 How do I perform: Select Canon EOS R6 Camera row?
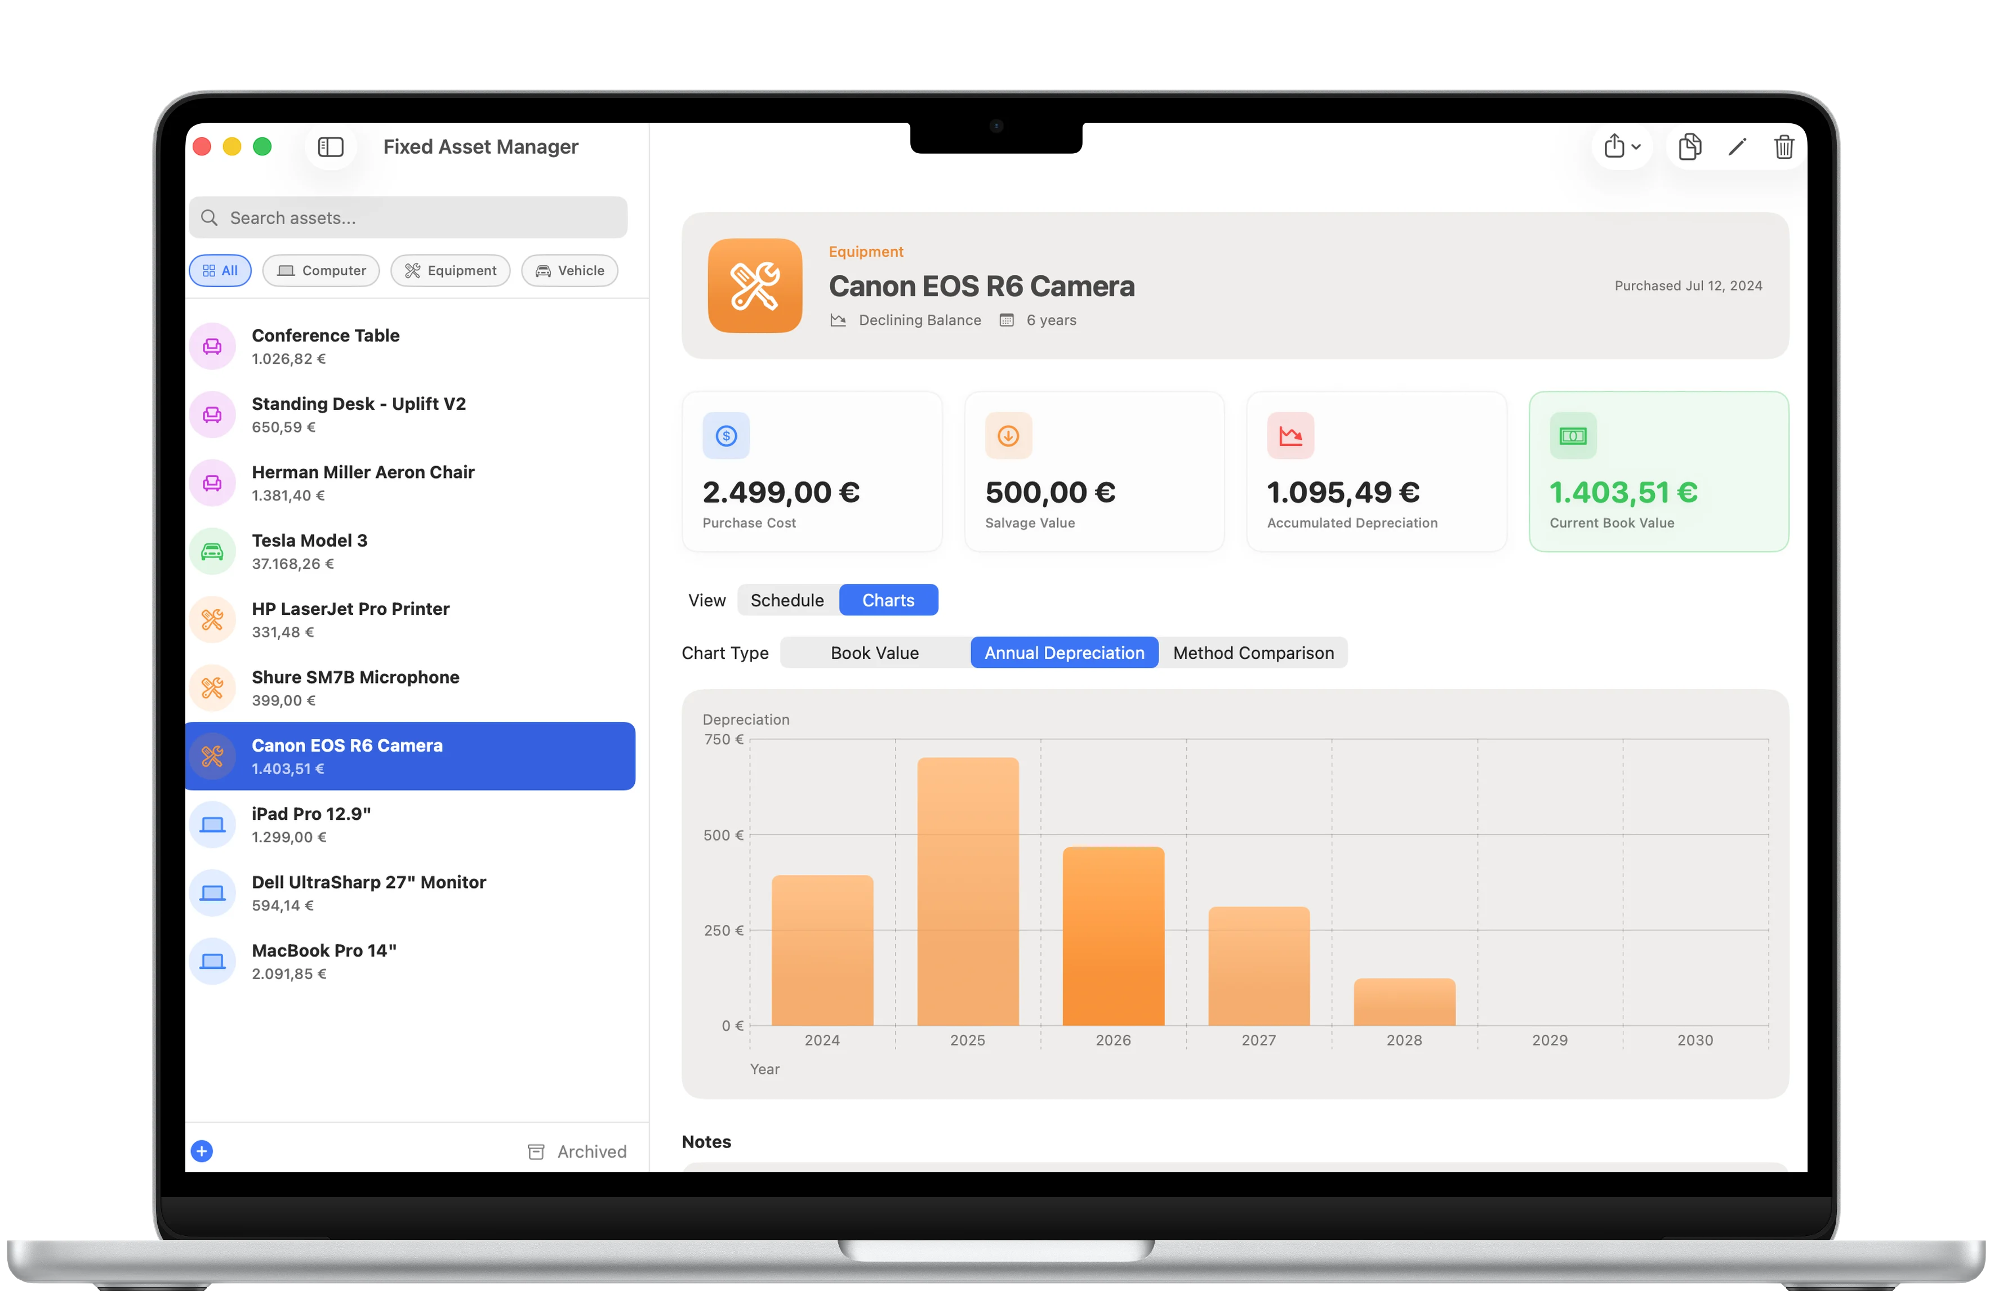coord(411,756)
